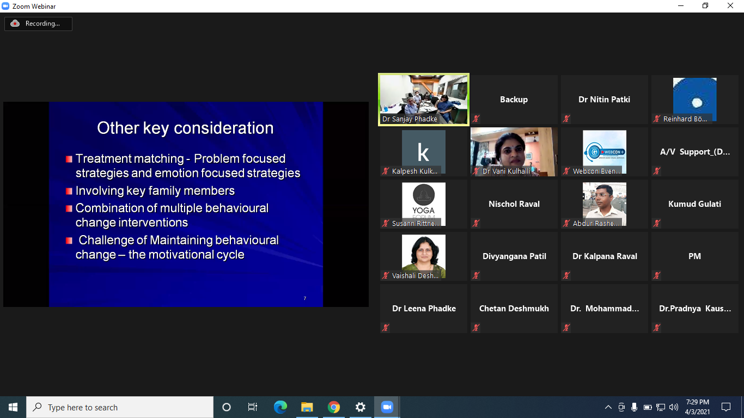Click muted mic icon on Dr Nitin Patki tile

[567, 119]
